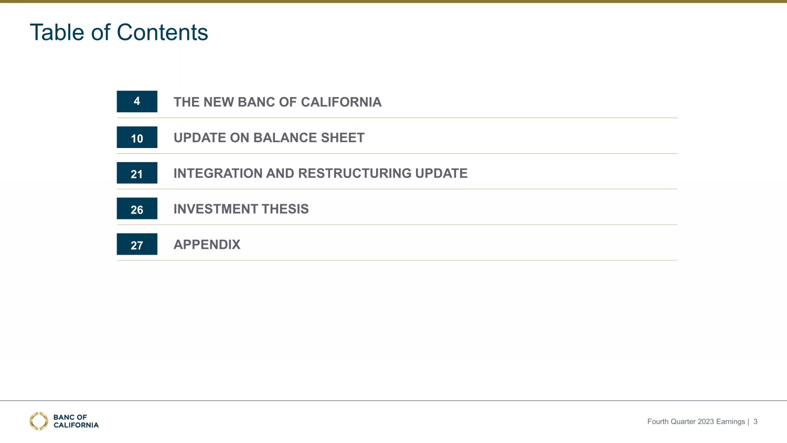
Task: Click the divider under "The New Banc of California"
Action: pos(397,118)
